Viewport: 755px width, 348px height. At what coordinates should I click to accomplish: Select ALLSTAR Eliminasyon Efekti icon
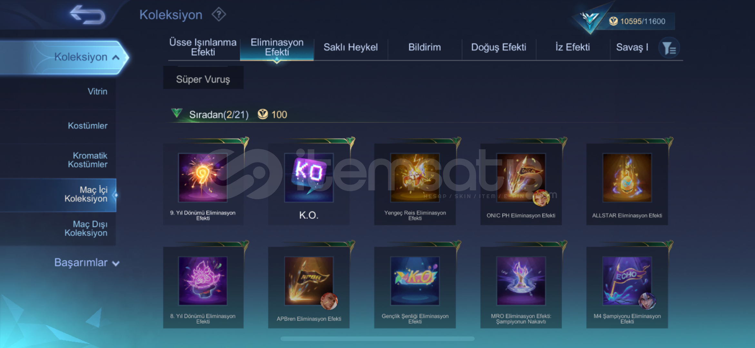[627, 178]
